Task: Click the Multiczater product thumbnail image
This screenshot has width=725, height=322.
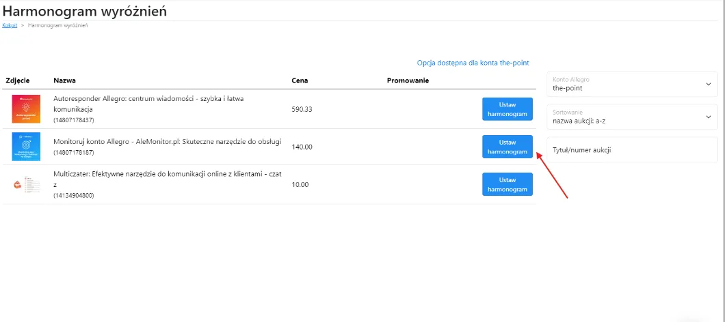Action: point(26,184)
